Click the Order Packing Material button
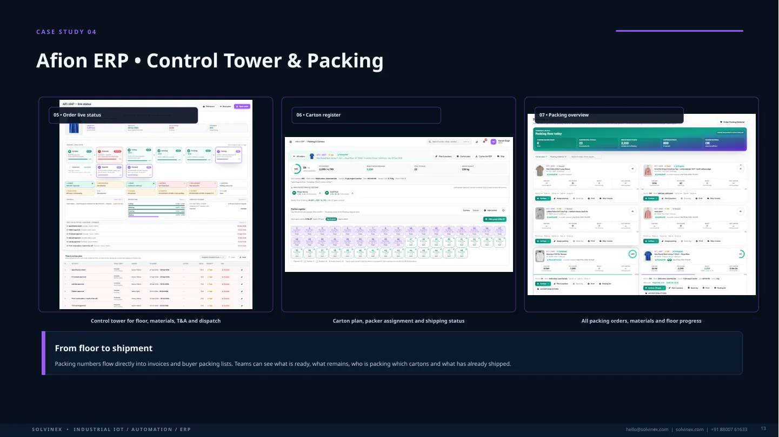 pos(732,122)
